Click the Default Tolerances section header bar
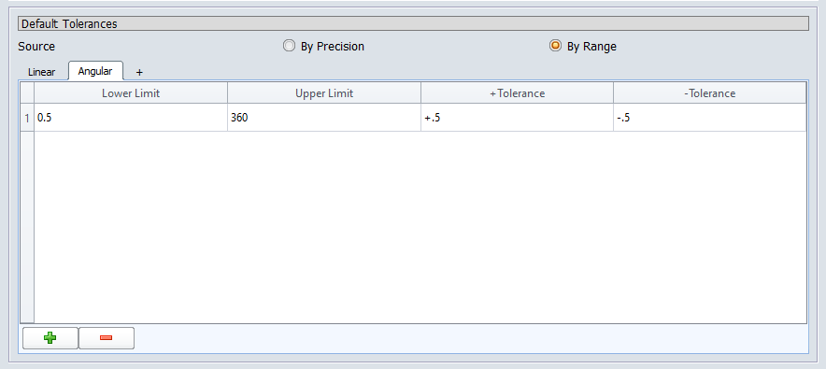 click(413, 23)
